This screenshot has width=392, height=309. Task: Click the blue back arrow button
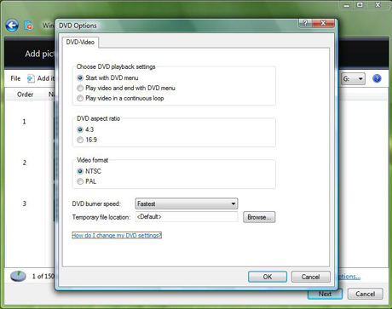(x=12, y=26)
